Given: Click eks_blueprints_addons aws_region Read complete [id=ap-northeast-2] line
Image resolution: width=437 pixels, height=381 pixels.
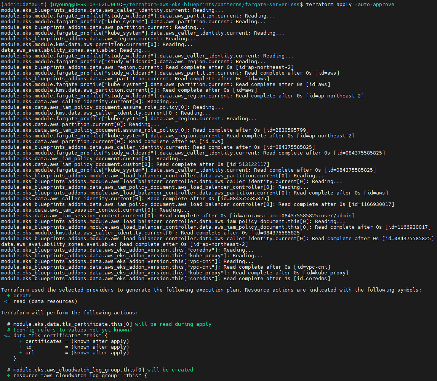Looking at the screenshot, I should point(147,67).
